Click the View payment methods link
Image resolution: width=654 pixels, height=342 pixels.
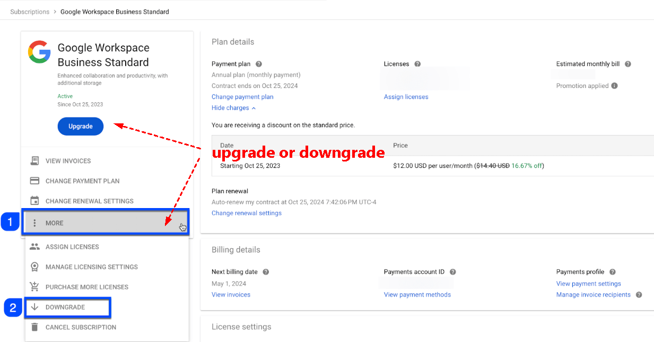(x=417, y=295)
